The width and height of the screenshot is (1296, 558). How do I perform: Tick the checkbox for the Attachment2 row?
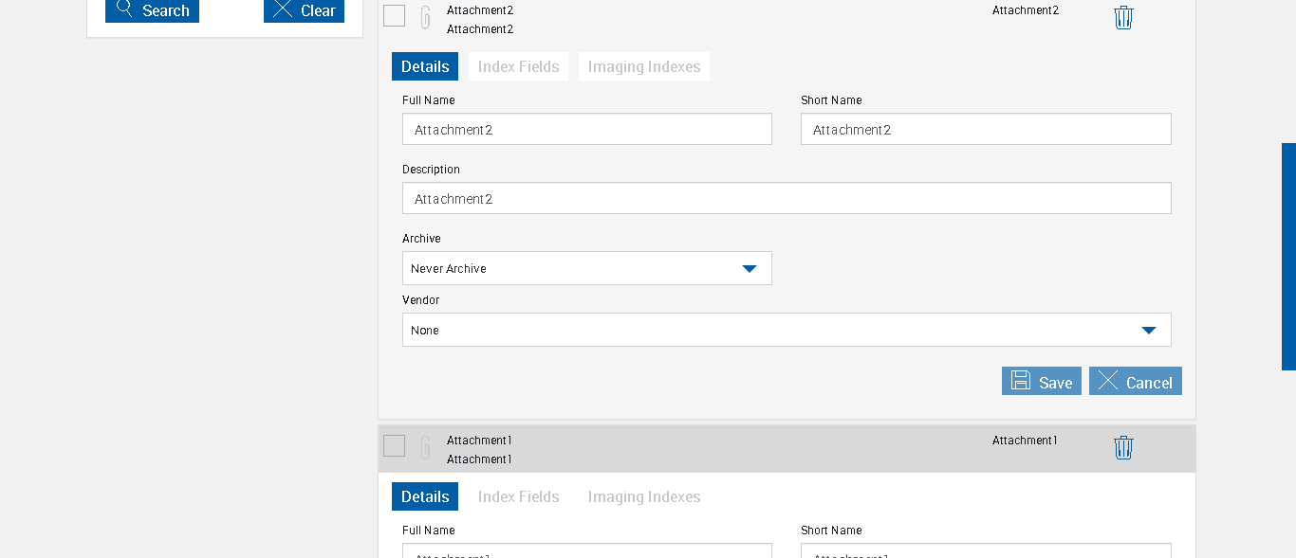(395, 15)
